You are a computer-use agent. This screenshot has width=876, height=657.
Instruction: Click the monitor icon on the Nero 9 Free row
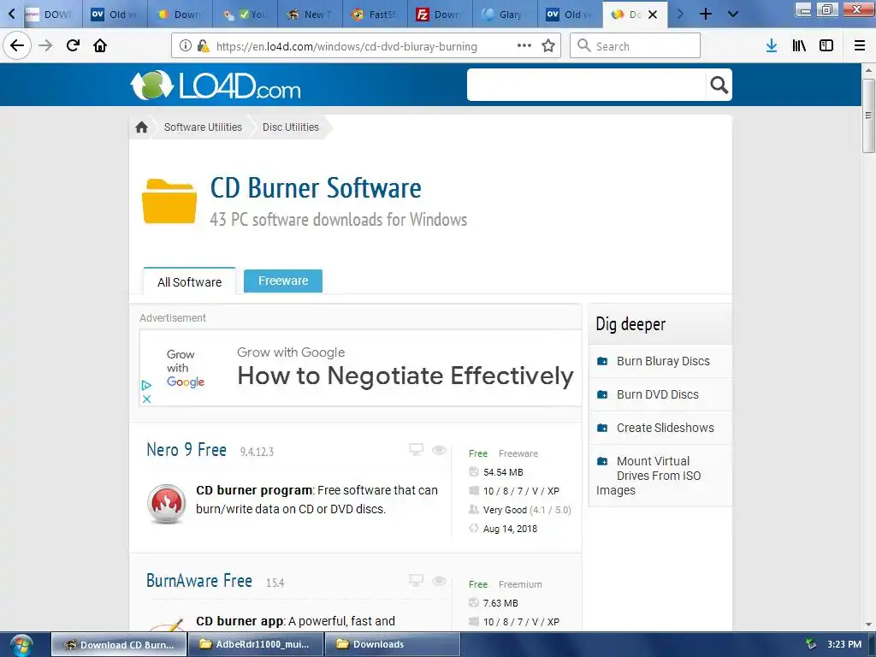click(x=417, y=450)
